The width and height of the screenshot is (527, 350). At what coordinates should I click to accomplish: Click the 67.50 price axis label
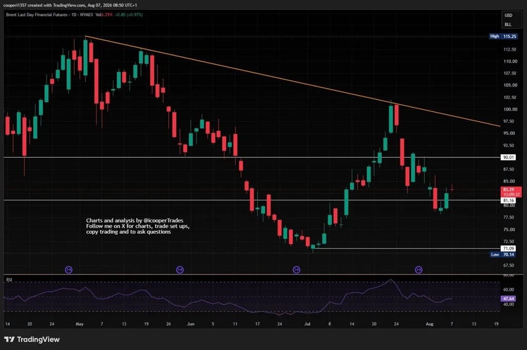point(508,265)
